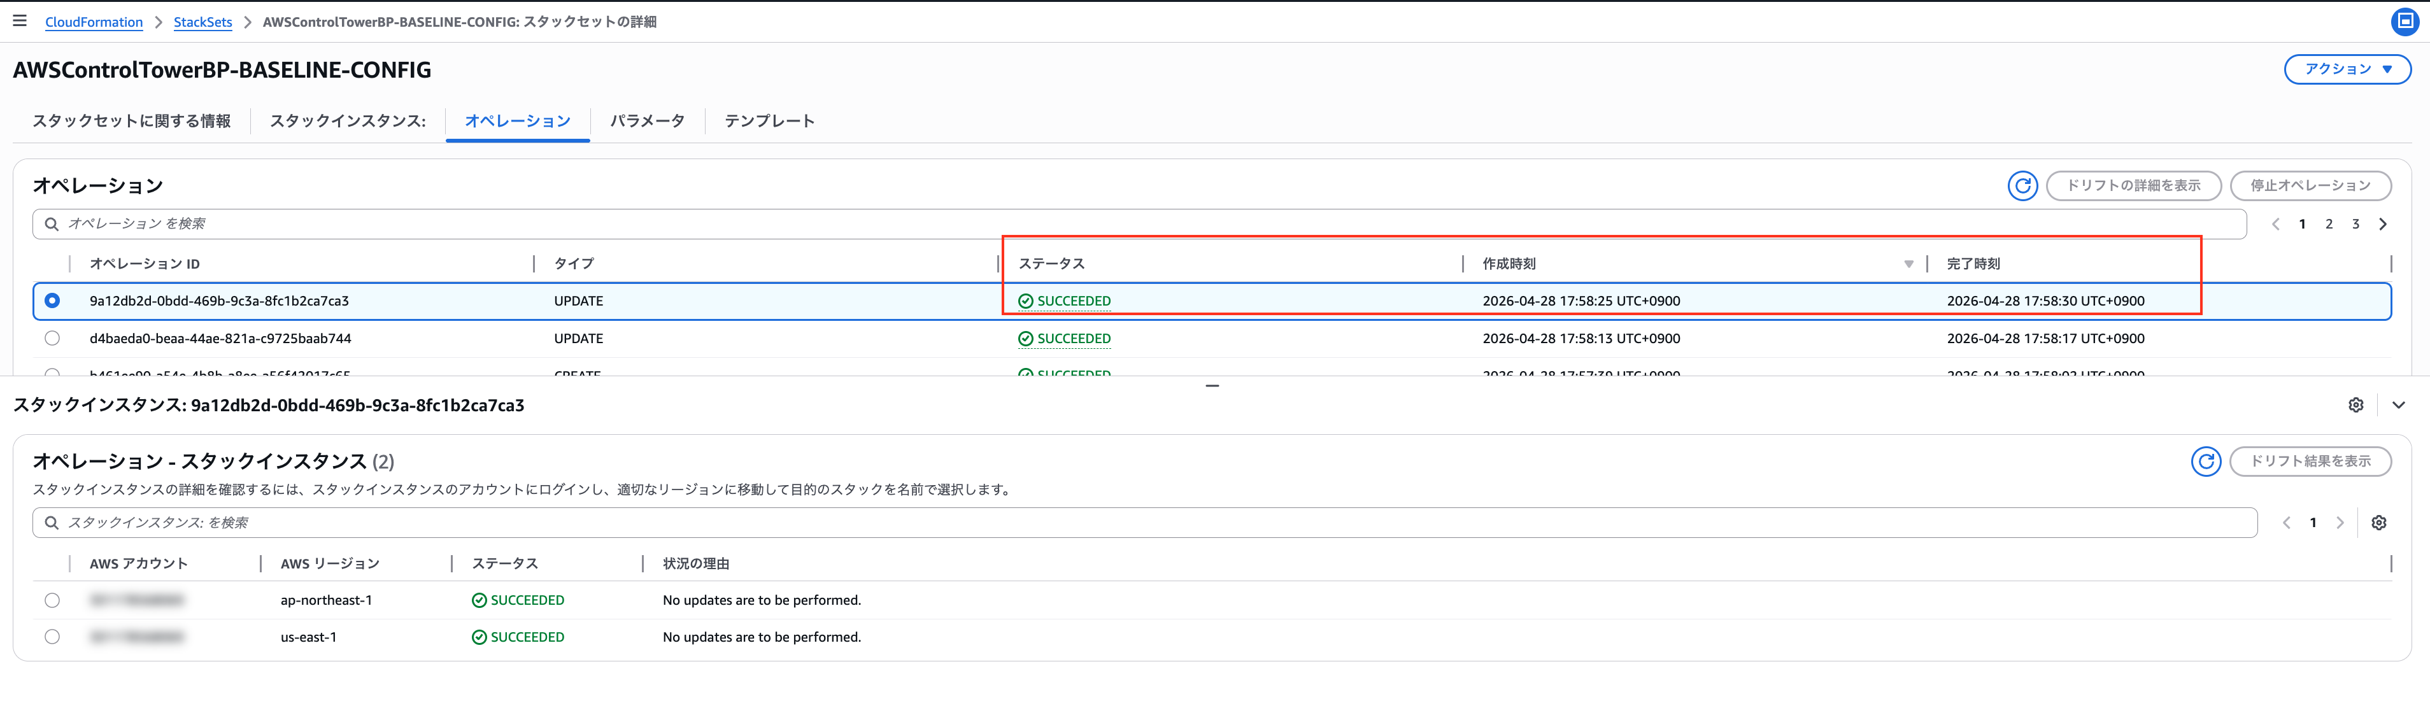This screenshot has width=2430, height=713.
Task: Click the タイプ column header
Action: [x=574, y=264]
